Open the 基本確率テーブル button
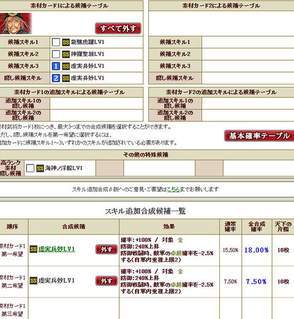Image resolution: width=294 pixels, height=319 pixels. [x=259, y=136]
